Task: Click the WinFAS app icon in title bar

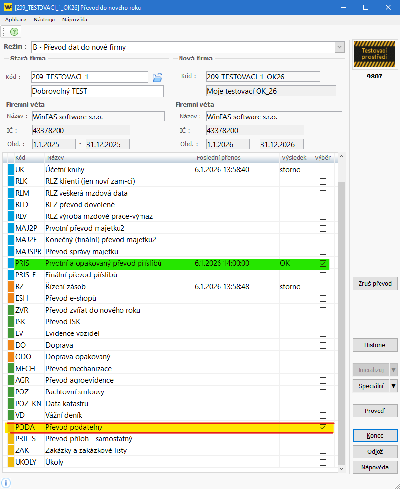Action: point(8,7)
